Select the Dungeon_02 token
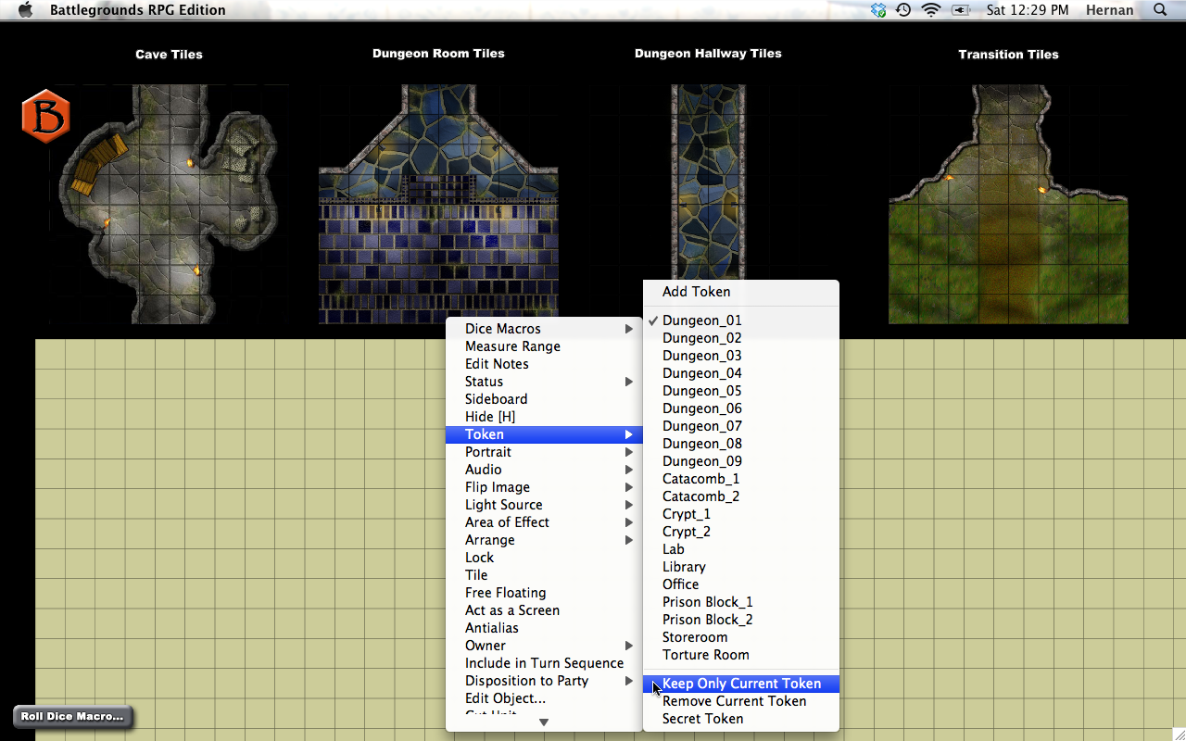 [x=741, y=338]
